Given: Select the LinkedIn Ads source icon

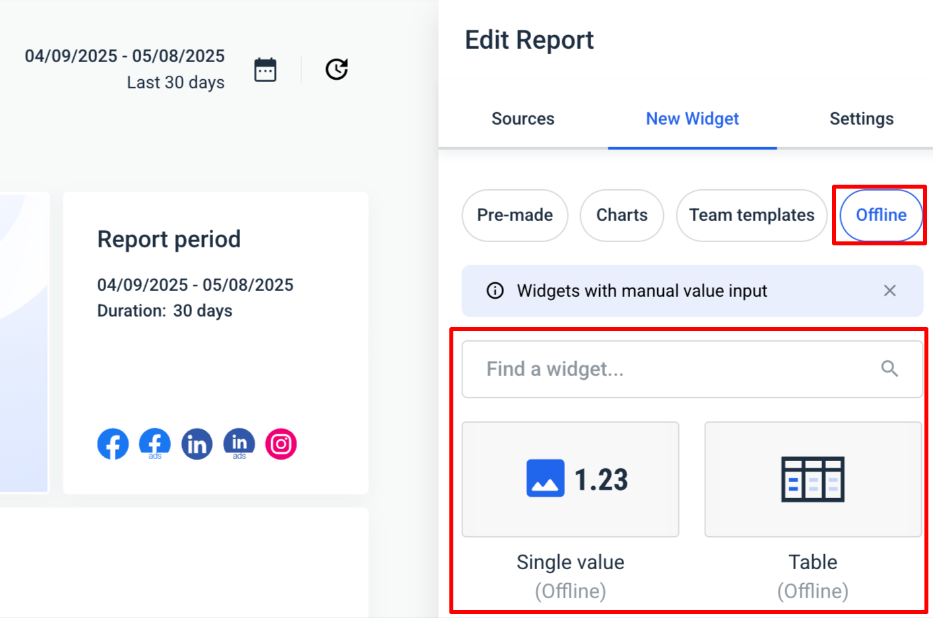Looking at the screenshot, I should 239,444.
